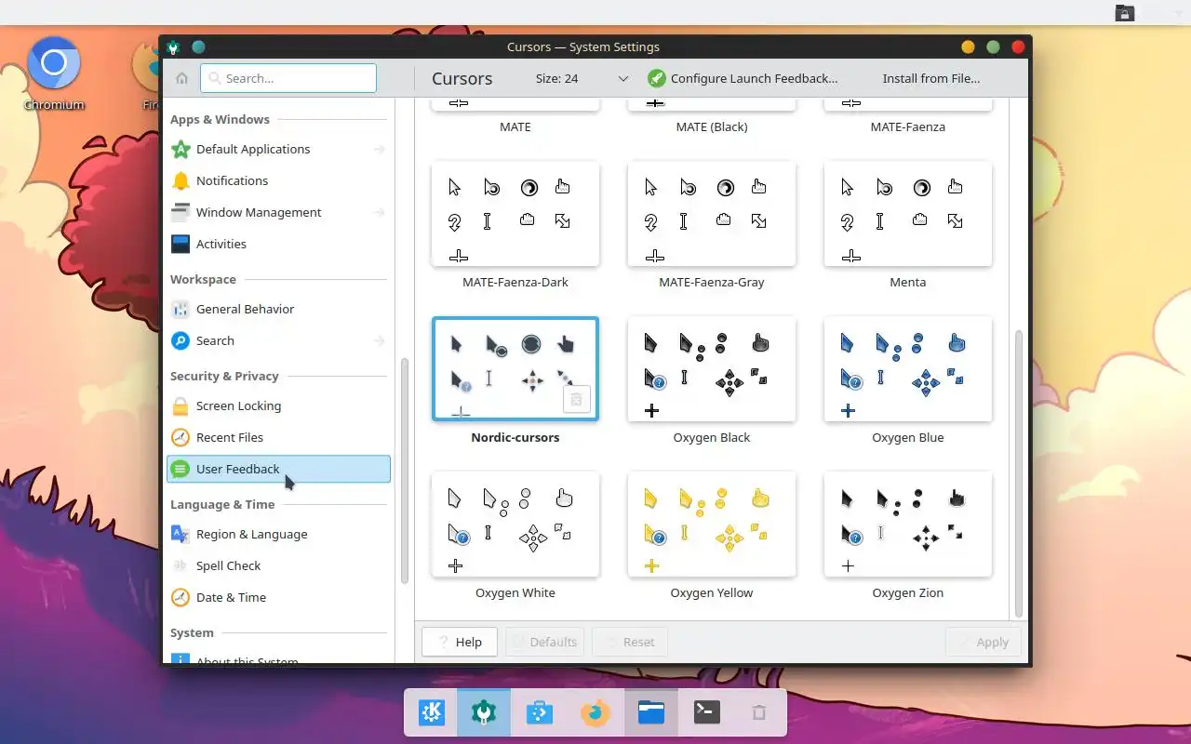The height and width of the screenshot is (744, 1191).
Task: Open the Search settings item
Action: coord(278,340)
